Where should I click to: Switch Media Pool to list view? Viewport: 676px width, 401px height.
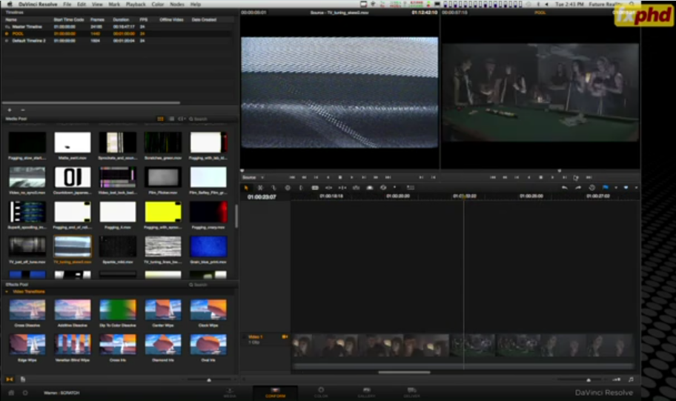[171, 119]
